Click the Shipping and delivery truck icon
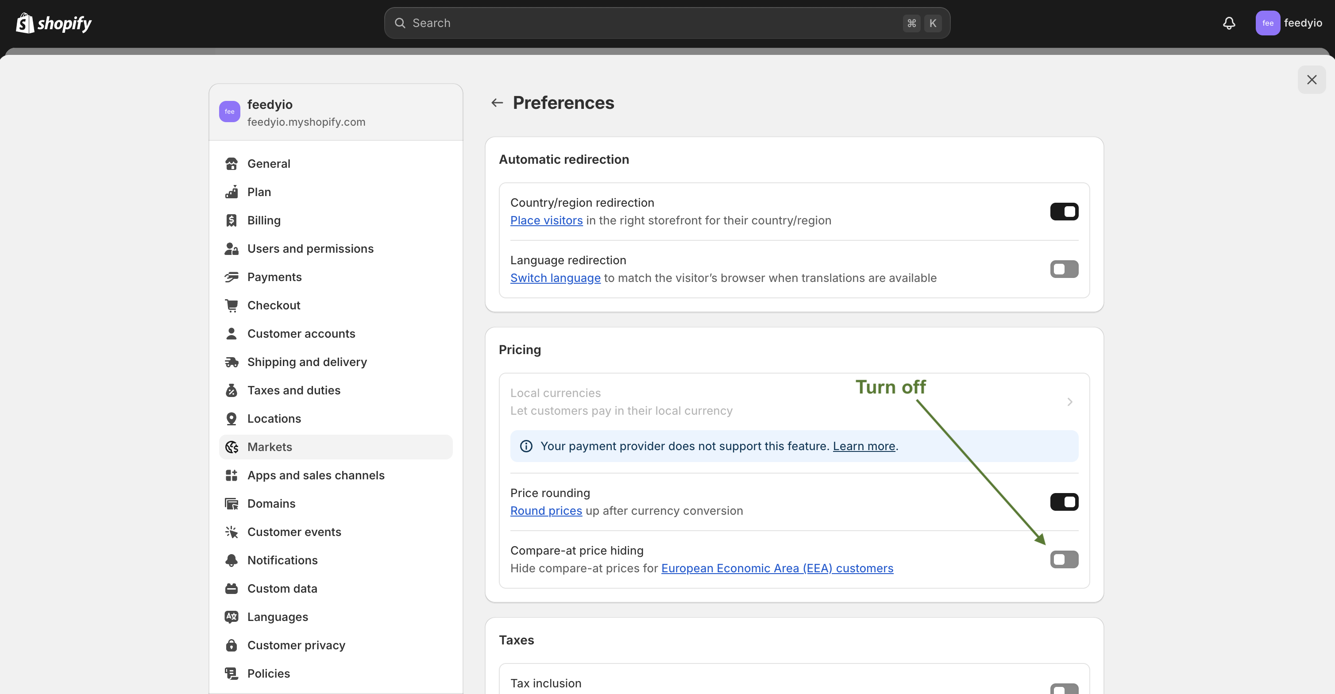Screen dimensions: 1335x694 [x=231, y=362]
